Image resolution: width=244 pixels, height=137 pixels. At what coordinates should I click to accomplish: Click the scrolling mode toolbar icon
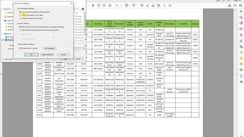[134, 5]
